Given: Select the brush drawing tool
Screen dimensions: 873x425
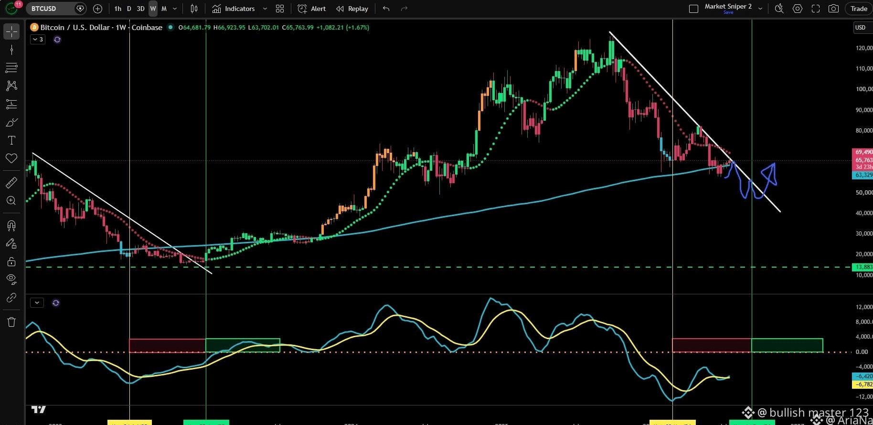Looking at the screenshot, I should click(11, 123).
